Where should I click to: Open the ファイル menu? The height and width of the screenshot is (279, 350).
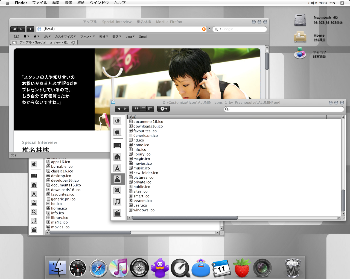click(x=40, y=3)
